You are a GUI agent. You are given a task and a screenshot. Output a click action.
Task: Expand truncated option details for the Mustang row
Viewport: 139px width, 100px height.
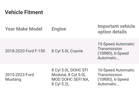(x=108, y=84)
